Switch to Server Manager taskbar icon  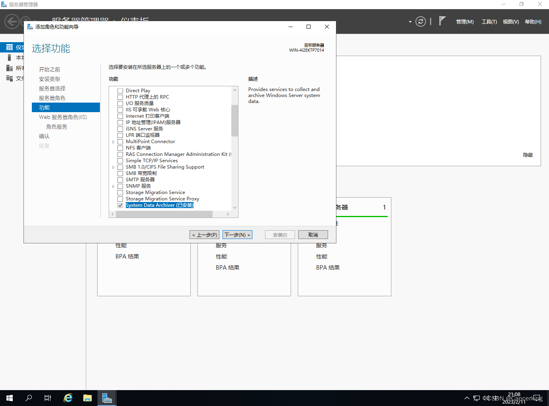click(107, 398)
